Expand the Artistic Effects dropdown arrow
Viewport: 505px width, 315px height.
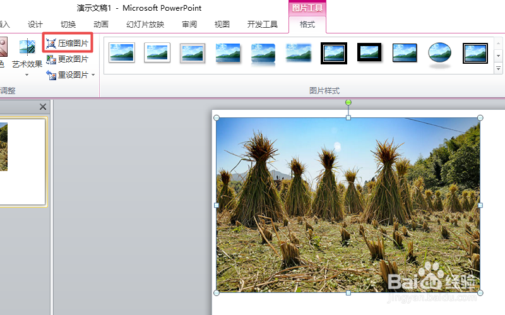(x=27, y=75)
